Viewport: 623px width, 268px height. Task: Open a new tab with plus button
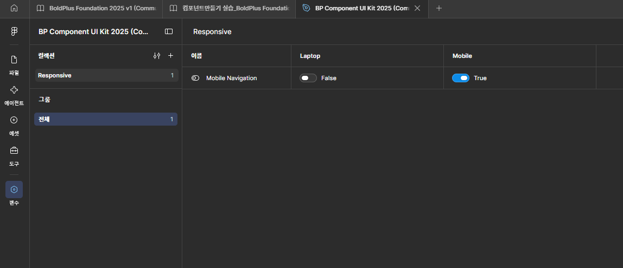pos(439,8)
